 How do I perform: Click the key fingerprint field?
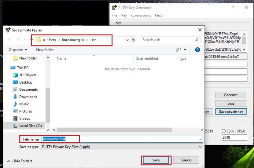[x=226, y=57]
